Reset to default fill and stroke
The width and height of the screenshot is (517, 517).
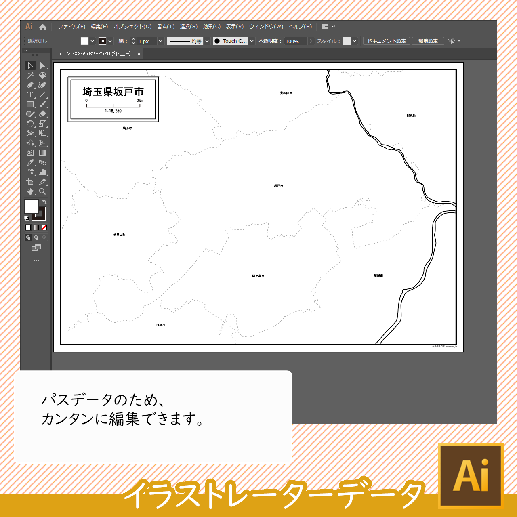[27, 218]
